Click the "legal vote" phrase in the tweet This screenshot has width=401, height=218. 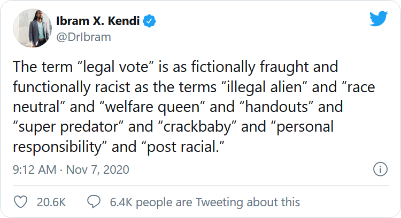click(x=115, y=67)
